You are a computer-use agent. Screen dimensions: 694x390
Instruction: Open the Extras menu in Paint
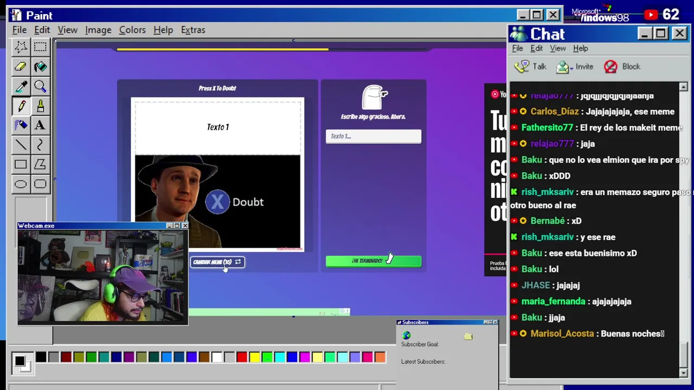193,30
